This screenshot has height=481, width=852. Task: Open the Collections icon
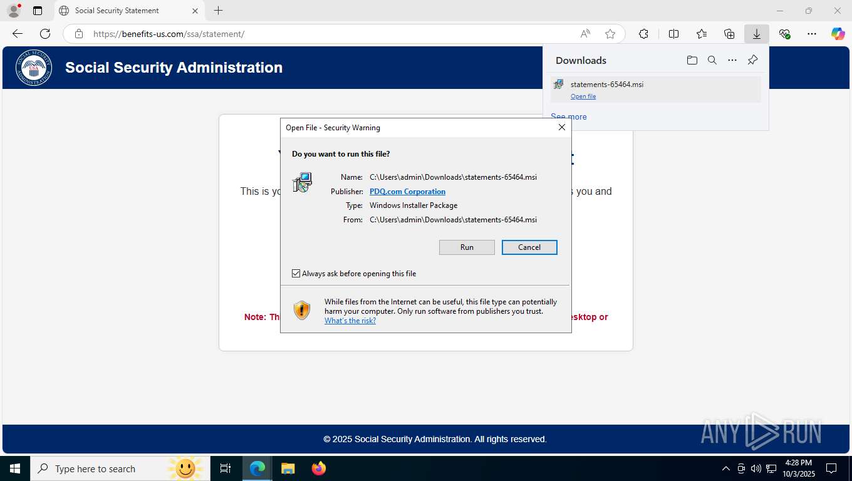(729, 34)
